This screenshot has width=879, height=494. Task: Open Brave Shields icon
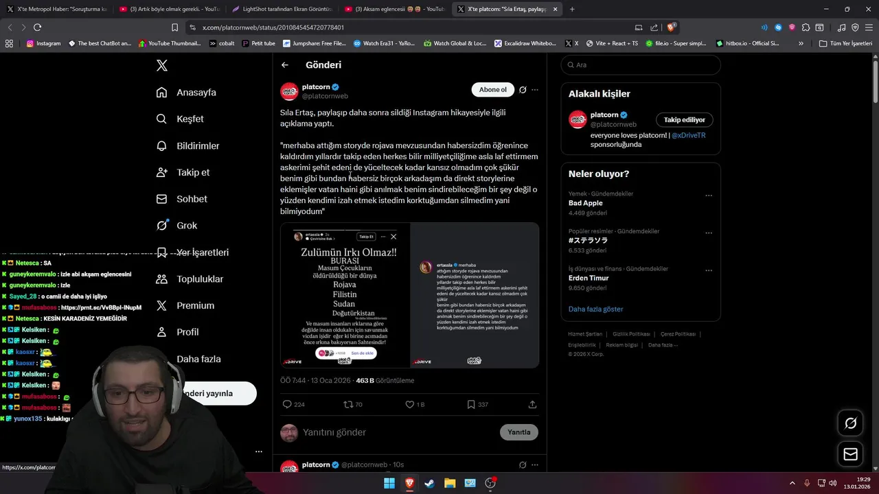(672, 27)
